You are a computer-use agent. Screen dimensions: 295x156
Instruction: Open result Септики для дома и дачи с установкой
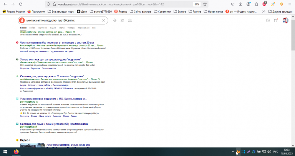click(54, 124)
